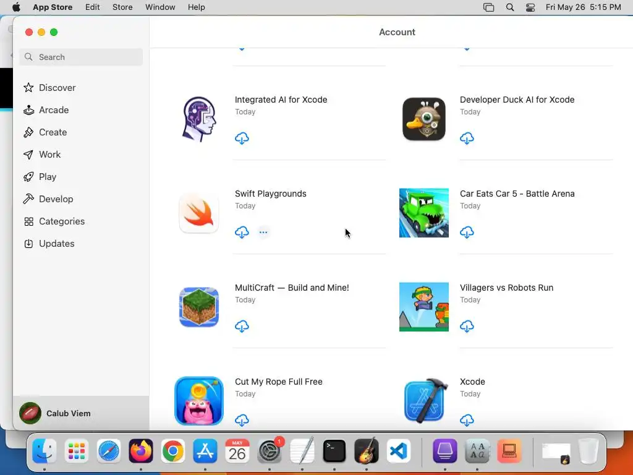The height and width of the screenshot is (475, 633).
Task: Download Car Eats Car 5 - Battle Arena
Action: point(467,233)
